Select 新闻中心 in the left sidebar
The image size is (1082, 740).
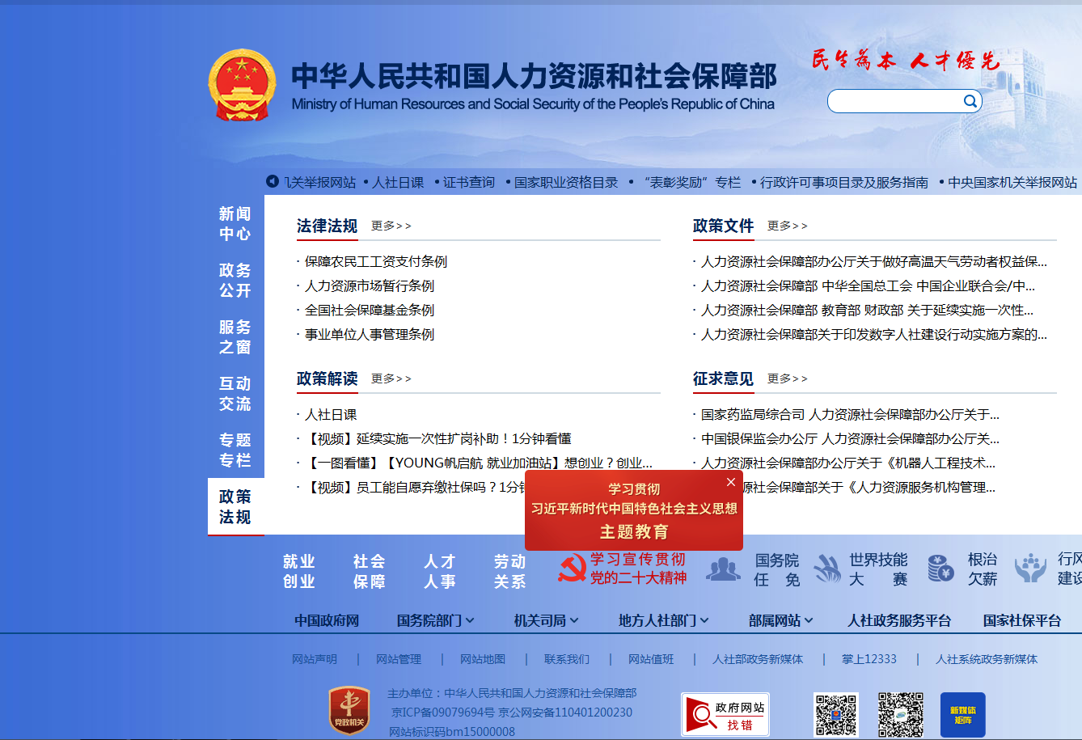[235, 224]
